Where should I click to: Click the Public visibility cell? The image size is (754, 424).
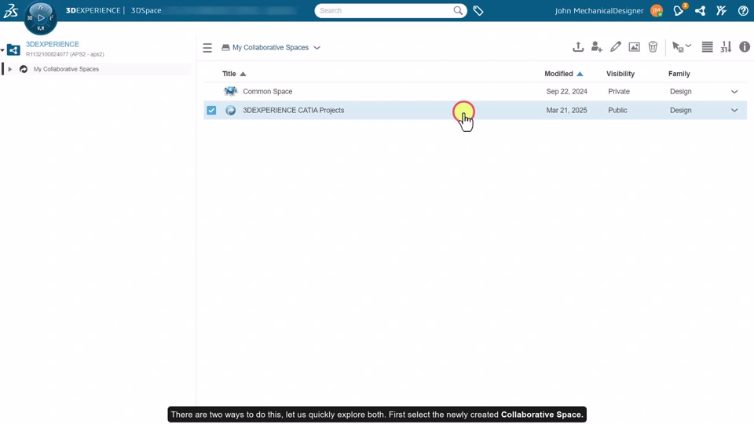pyautogui.click(x=617, y=110)
